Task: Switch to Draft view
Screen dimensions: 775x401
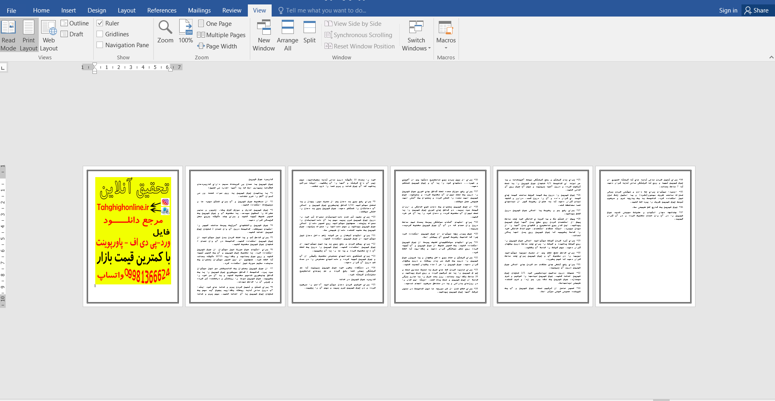Action: coord(72,34)
